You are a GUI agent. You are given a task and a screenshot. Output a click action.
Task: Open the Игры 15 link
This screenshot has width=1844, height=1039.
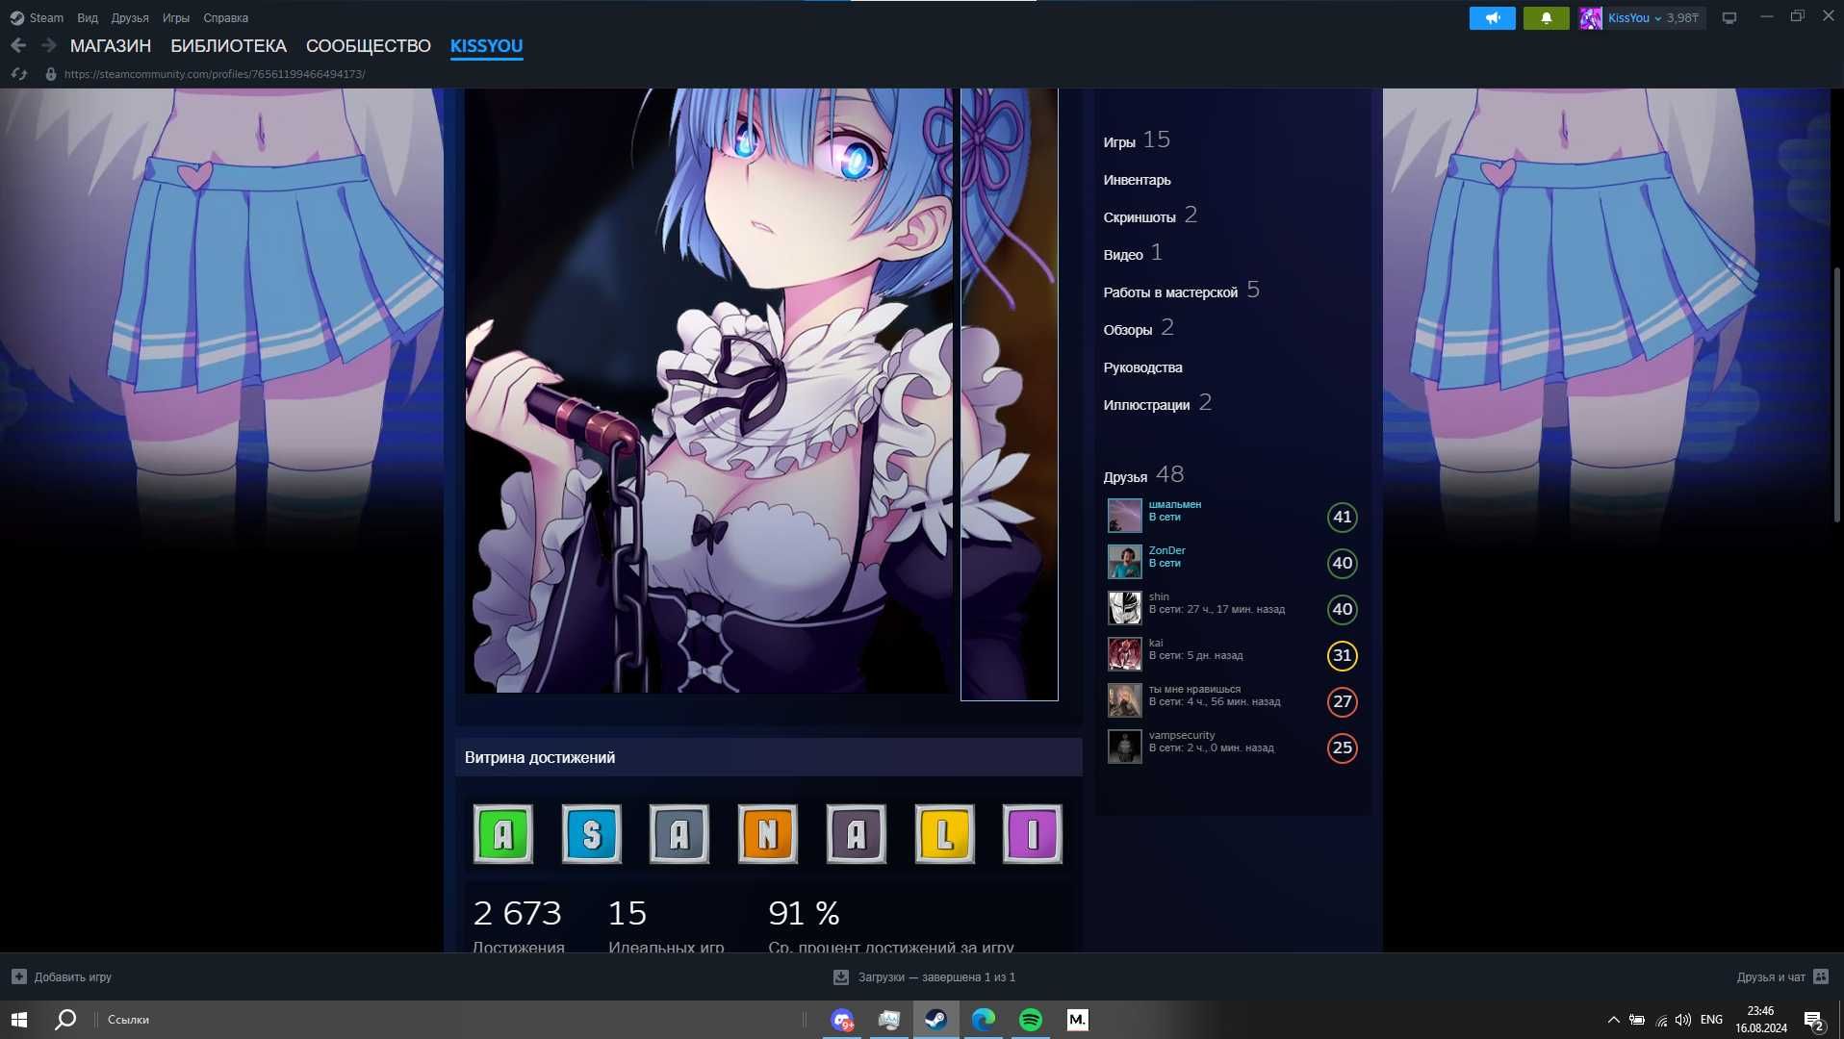pos(1137,140)
